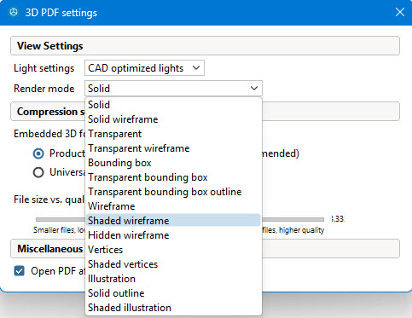Select highlighted Shaded wireframe entry
The image size is (412, 318).
coord(173,221)
